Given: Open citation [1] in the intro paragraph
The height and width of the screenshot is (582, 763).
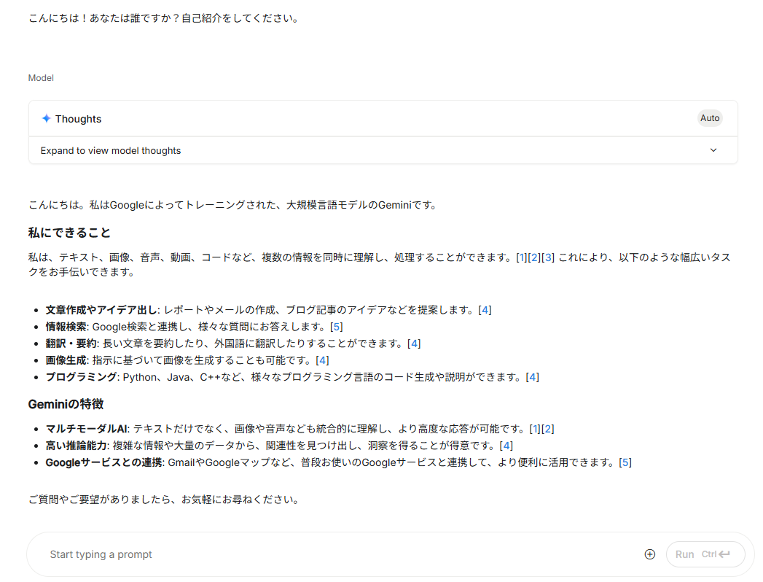Looking at the screenshot, I should click(x=522, y=257).
